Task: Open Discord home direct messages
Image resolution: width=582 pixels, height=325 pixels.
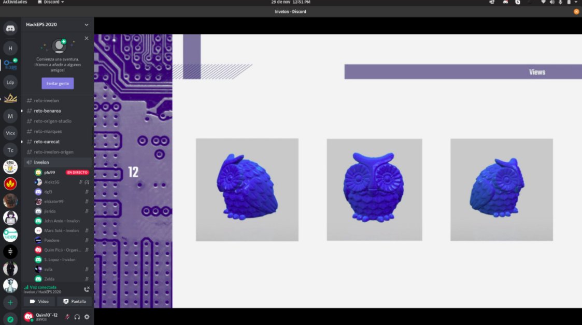Action: 10,28
